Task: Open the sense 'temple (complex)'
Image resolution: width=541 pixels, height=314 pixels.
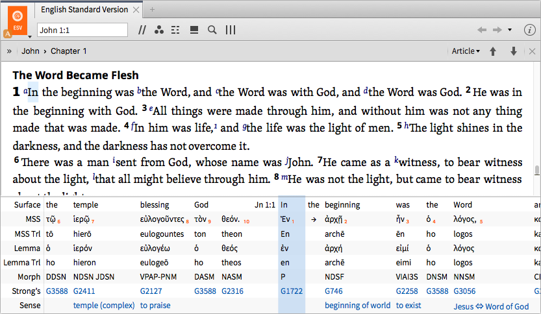Action: (x=104, y=306)
